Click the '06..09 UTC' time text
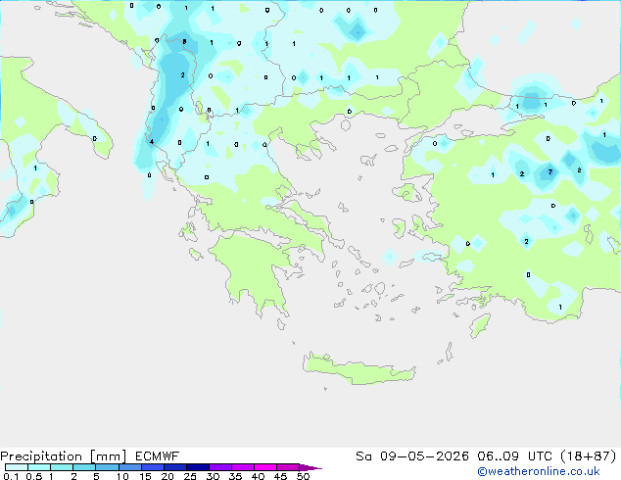The width and height of the screenshot is (621, 480). click(514, 456)
